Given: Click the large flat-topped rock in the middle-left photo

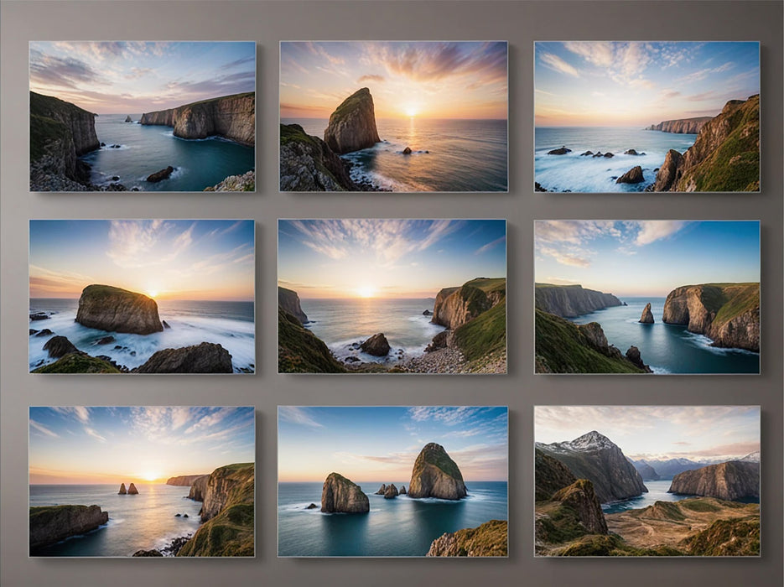Looking at the screenshot, I should coord(118,309).
